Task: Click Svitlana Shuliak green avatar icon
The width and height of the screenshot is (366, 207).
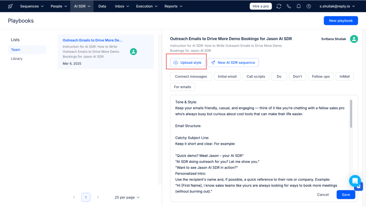Action: coord(354,39)
